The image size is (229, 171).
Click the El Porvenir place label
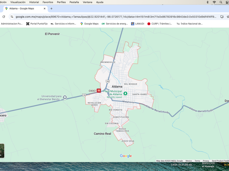click(52, 34)
